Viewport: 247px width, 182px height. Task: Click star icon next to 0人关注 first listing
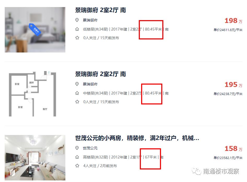pyautogui.click(x=77, y=38)
